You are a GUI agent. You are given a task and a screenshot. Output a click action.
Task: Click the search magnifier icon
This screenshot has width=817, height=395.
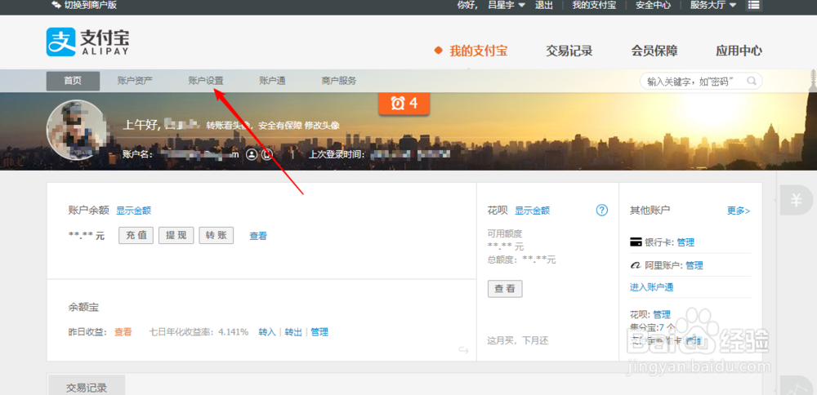pos(752,81)
